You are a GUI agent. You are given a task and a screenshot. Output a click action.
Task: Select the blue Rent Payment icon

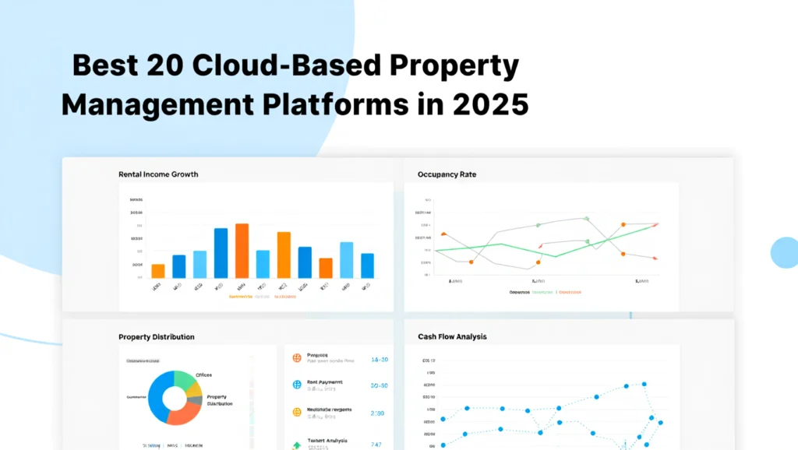(296, 384)
